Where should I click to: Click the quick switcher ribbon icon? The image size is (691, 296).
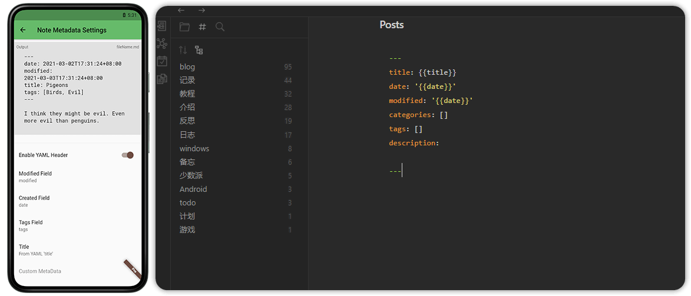tap(161, 26)
